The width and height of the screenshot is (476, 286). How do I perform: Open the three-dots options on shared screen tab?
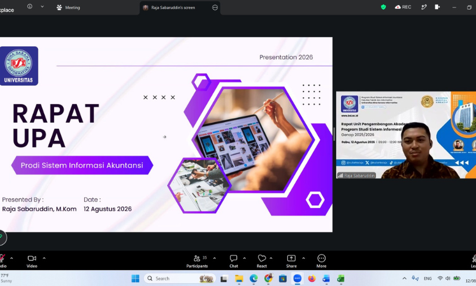pos(215,7)
